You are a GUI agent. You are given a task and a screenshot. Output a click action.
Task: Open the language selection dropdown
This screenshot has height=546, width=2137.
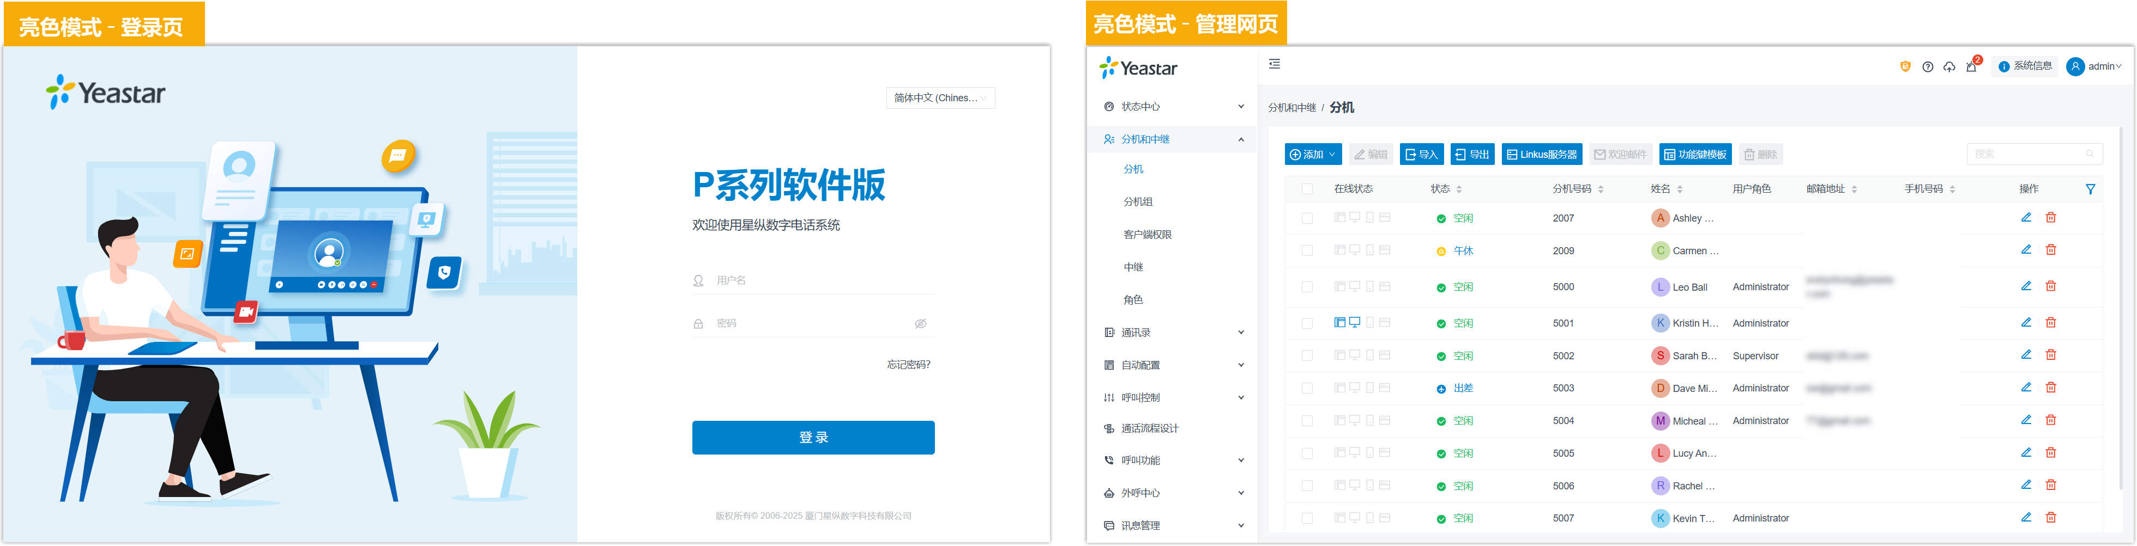pyautogui.click(x=940, y=99)
